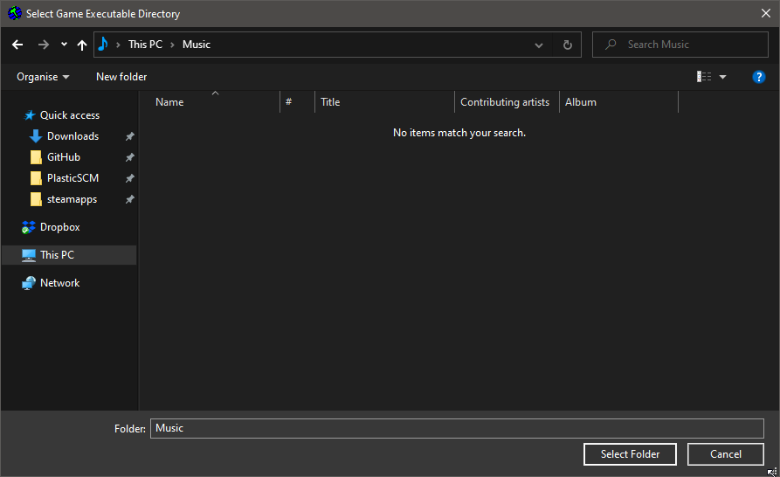Viewport: 780px width, 477px height.
Task: Expand the chevron after This PC breadcrumb
Action: (x=173, y=45)
